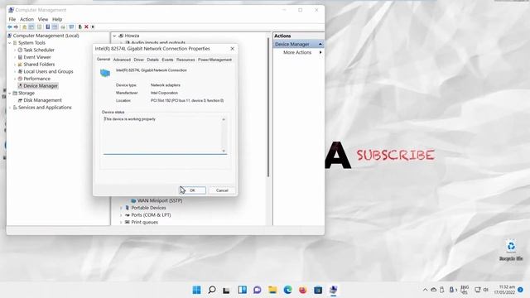Viewport: 530px width, 298px height.
Task: Click the notification badge in system tray
Action: (521, 290)
